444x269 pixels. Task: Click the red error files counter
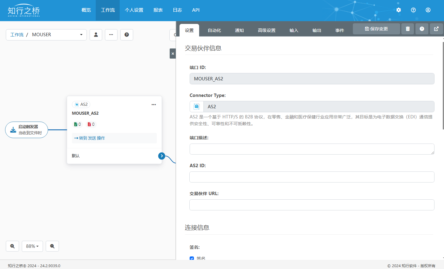click(x=91, y=124)
